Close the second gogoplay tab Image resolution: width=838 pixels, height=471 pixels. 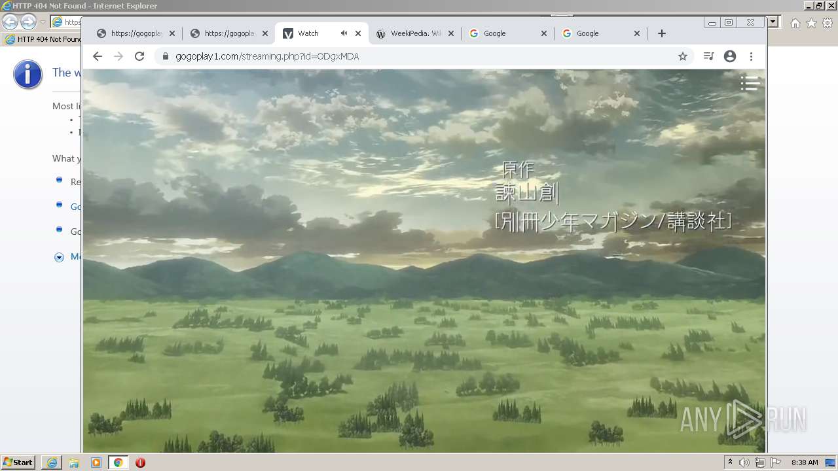pos(265,33)
